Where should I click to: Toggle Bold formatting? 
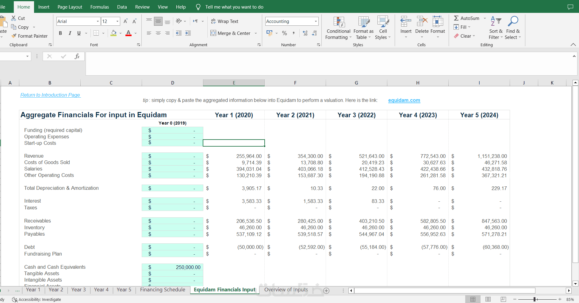60,33
